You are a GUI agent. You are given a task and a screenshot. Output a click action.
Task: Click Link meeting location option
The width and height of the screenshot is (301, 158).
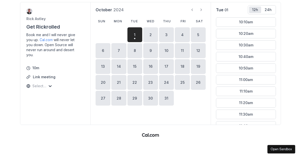point(44,77)
